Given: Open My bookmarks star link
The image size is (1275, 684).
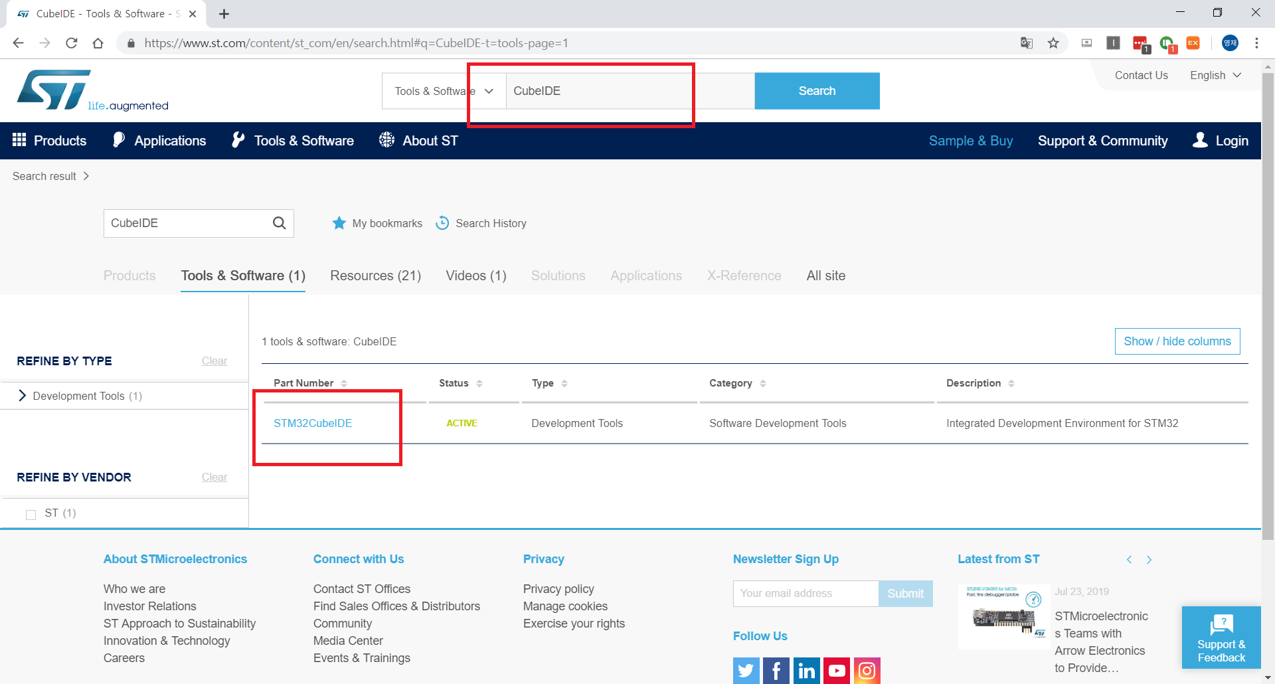Looking at the screenshot, I should [x=377, y=223].
